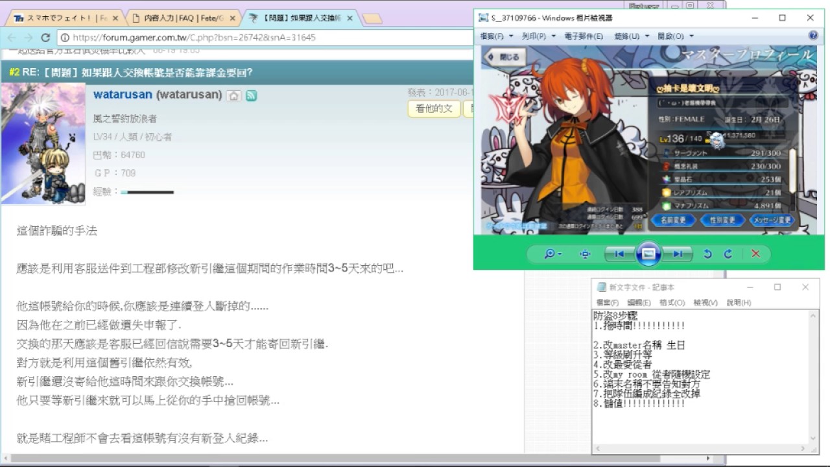
Task: Open Notepad 格式(O) menu
Action: [672, 303]
